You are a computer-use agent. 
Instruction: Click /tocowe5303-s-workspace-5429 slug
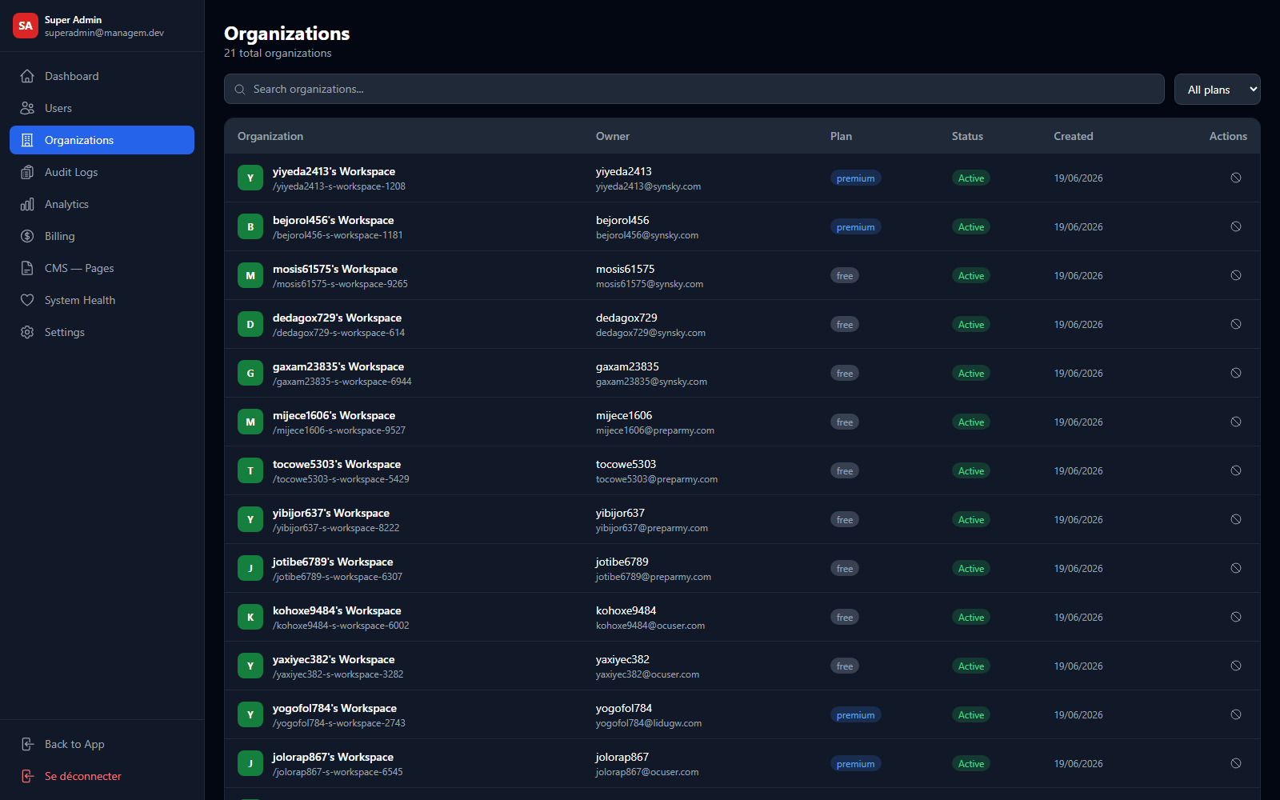tap(341, 479)
